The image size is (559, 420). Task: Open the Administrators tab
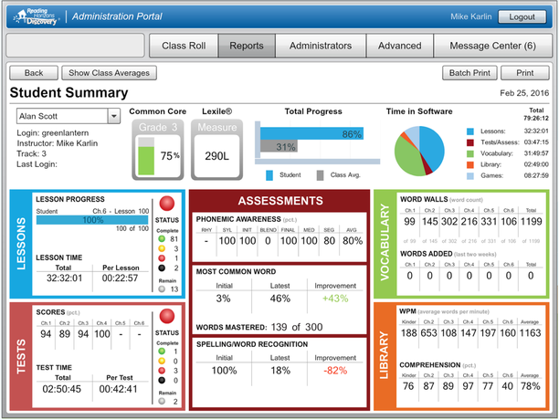[320, 46]
